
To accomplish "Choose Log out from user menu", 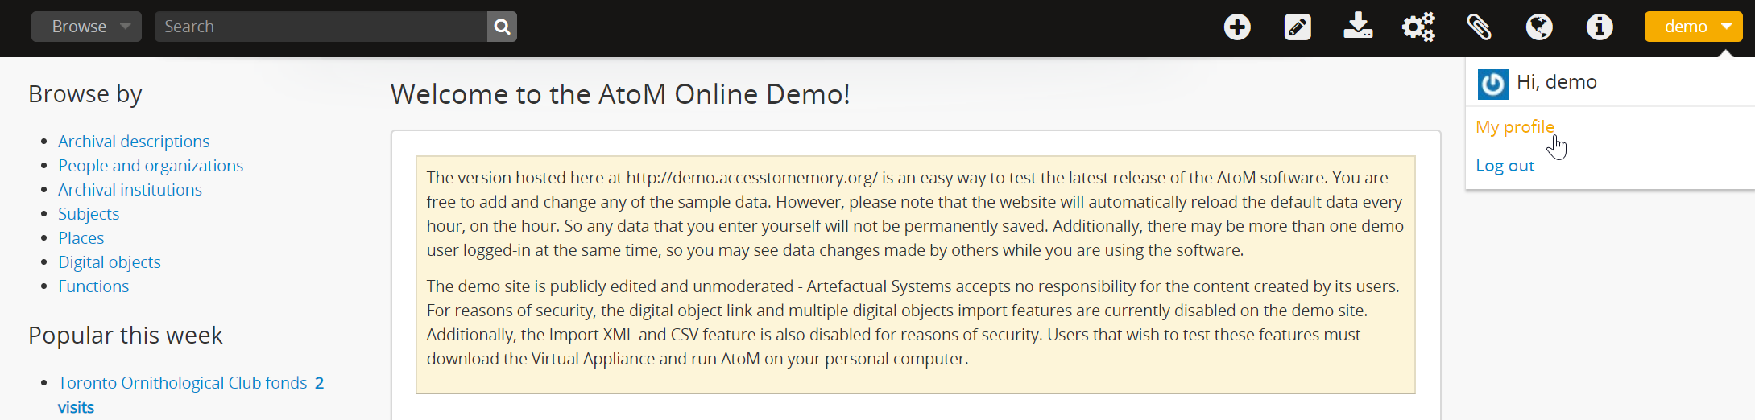I will (1505, 166).
